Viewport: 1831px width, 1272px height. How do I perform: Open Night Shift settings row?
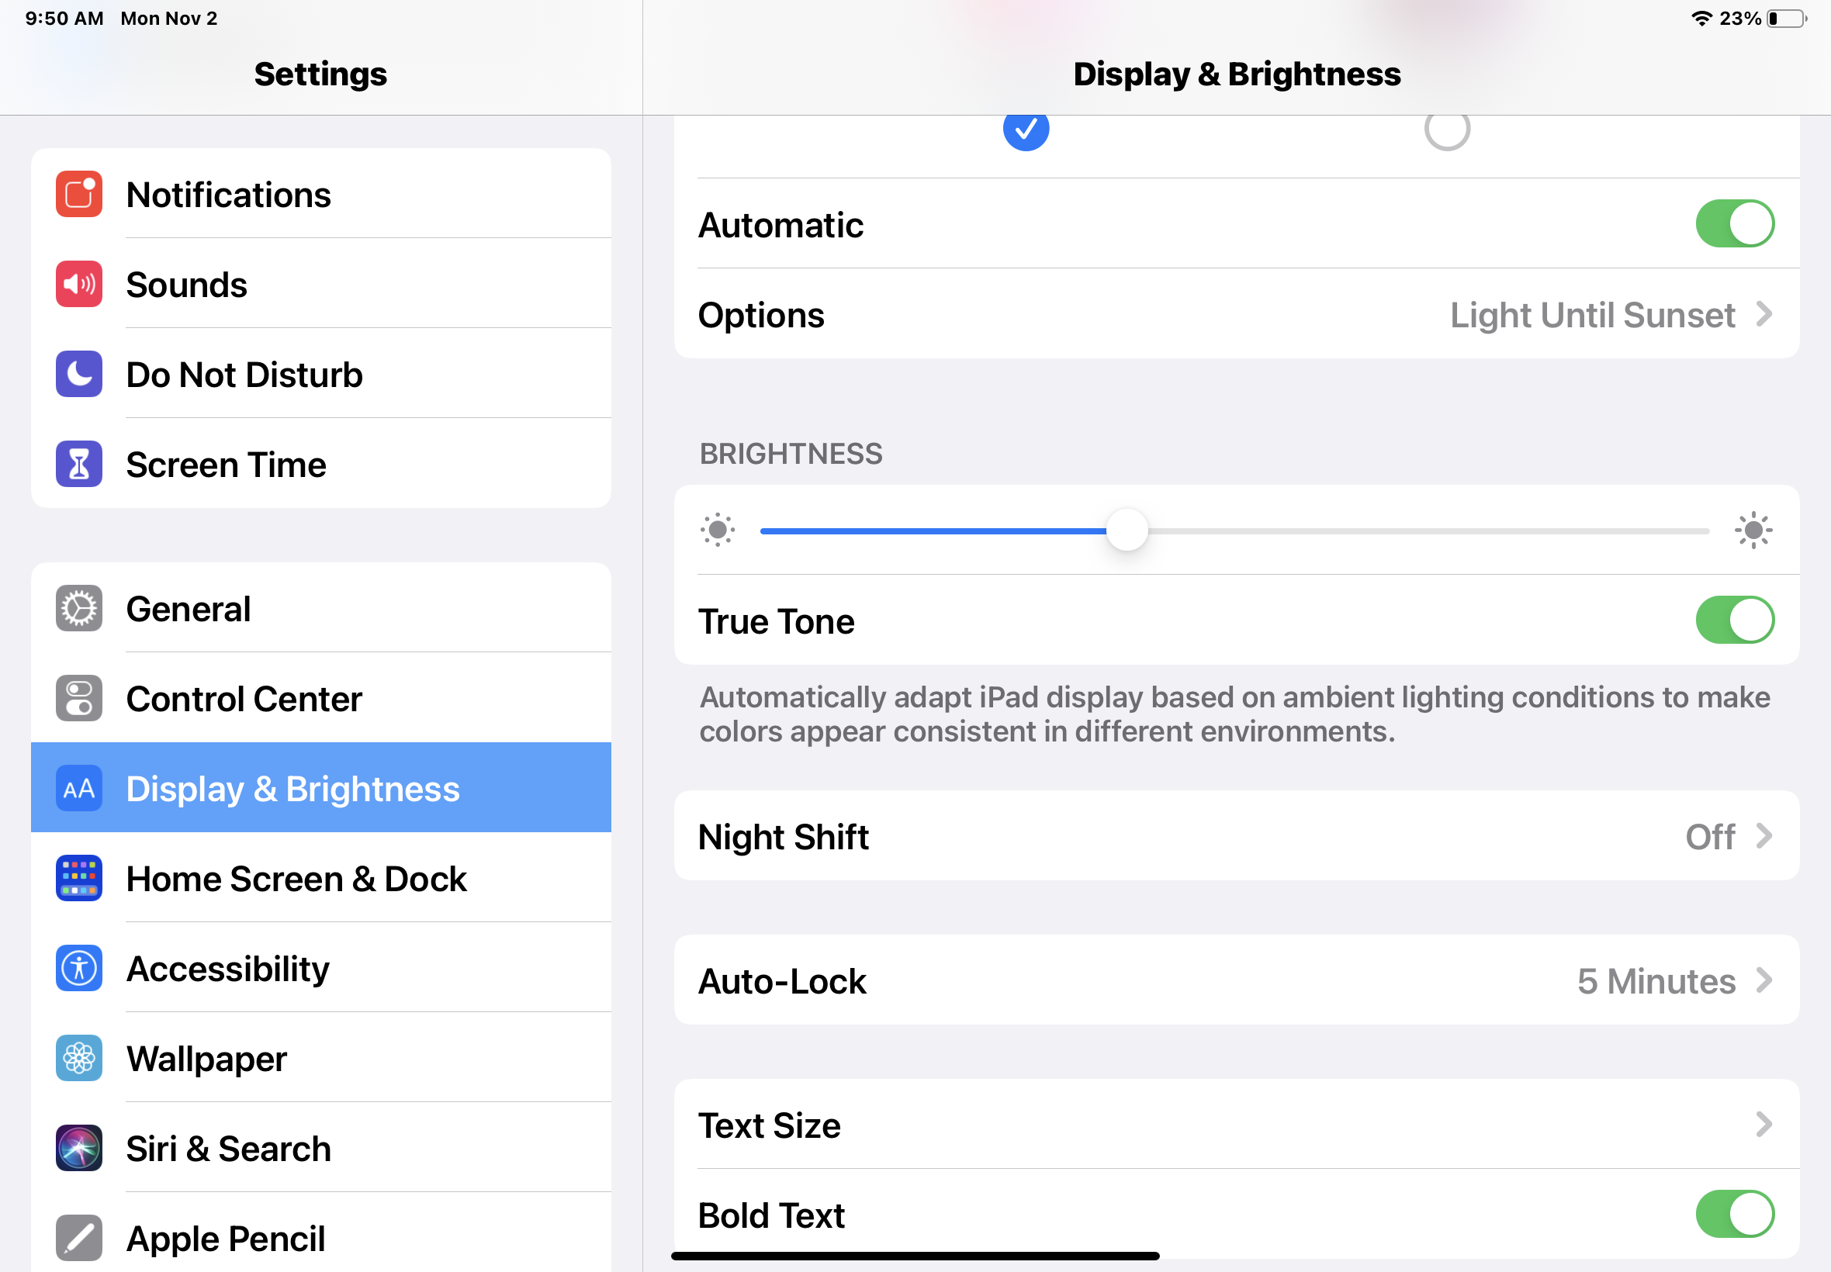[x=1236, y=836]
